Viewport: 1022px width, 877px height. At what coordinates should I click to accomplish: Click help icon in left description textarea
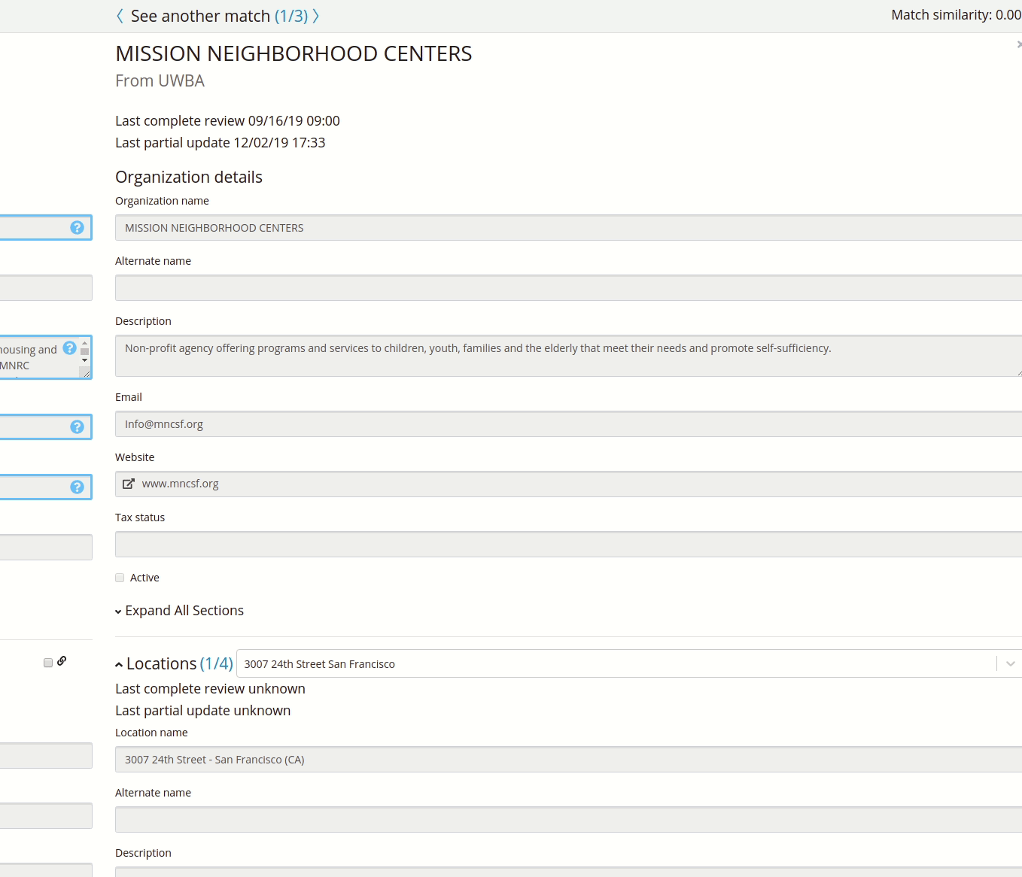click(x=69, y=347)
